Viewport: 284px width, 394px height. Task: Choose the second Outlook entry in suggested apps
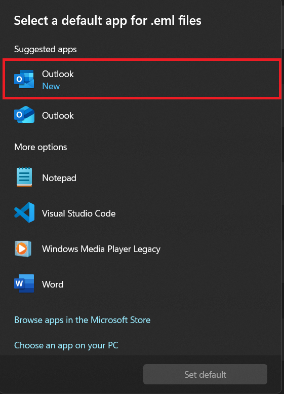pyautogui.click(x=142, y=115)
